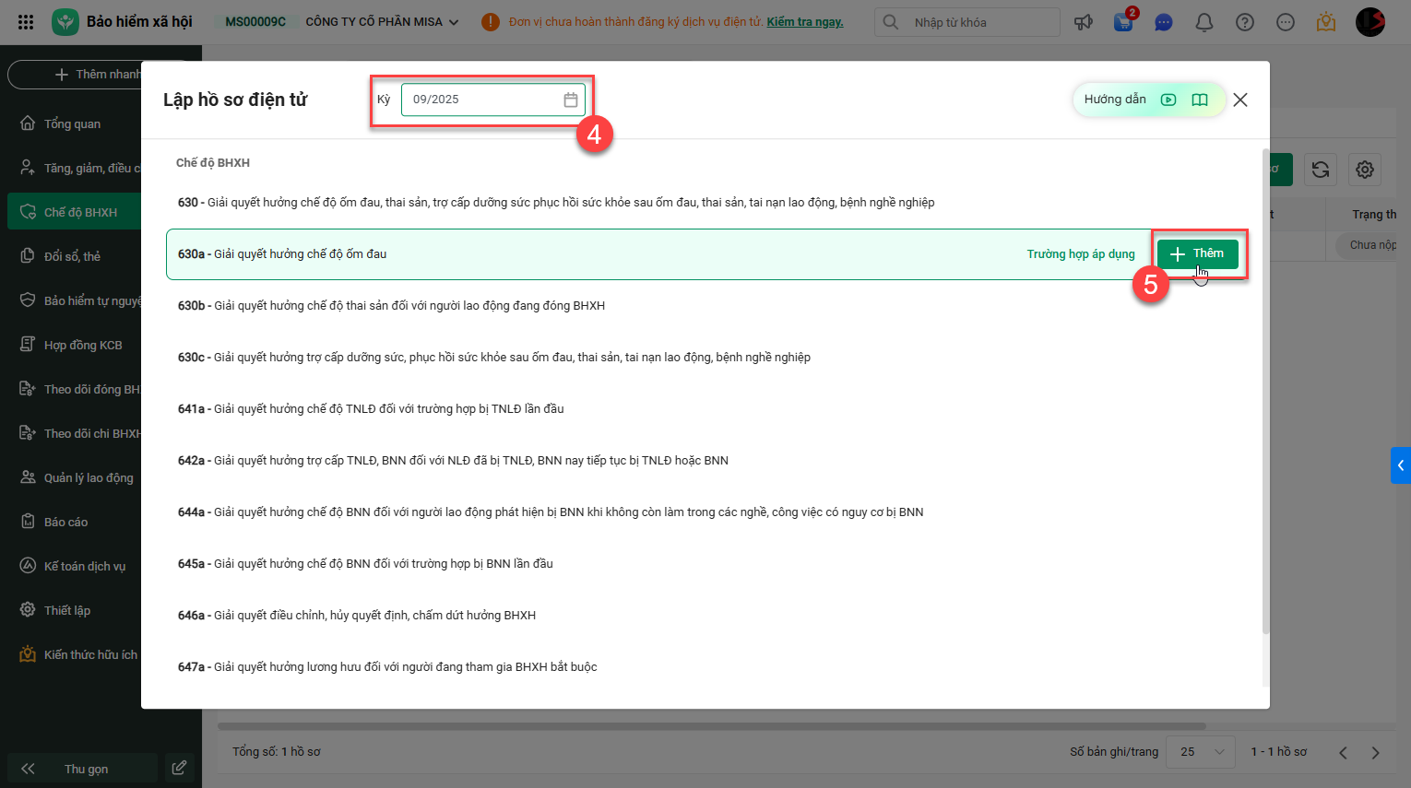Open the user avatar menu
This screenshot has height=788, width=1411.
(1370, 22)
